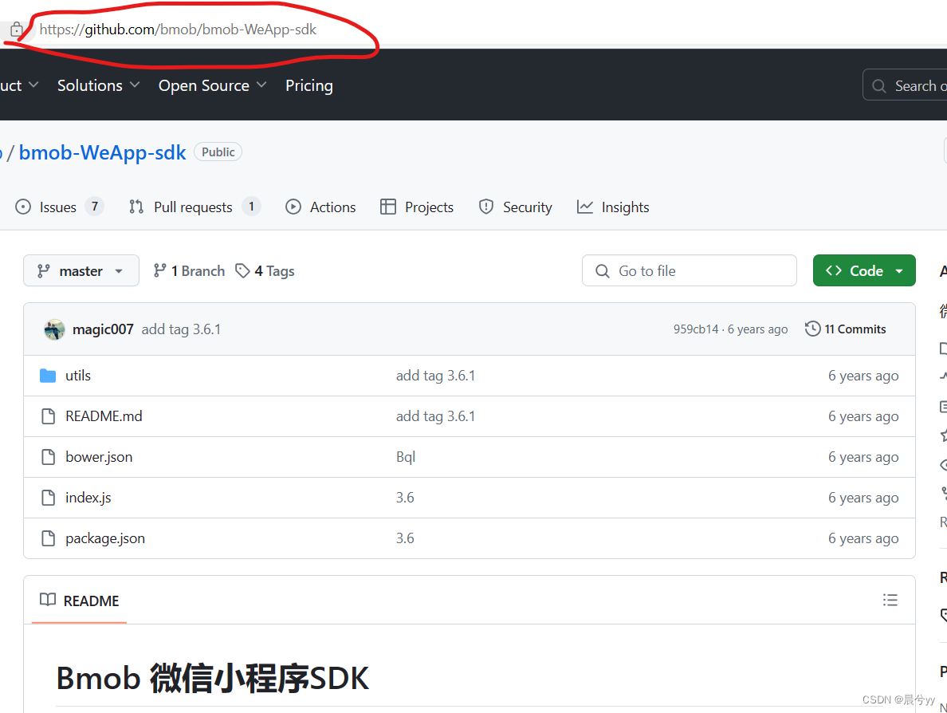Viewport: 947px width, 713px height.
Task: Open the Pull requests tab
Action: (194, 207)
